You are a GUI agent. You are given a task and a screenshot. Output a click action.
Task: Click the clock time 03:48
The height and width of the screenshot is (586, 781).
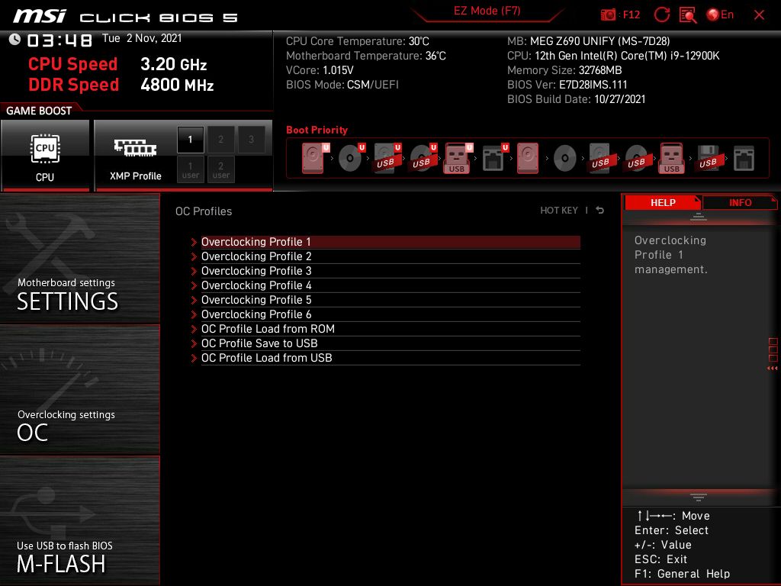point(59,40)
